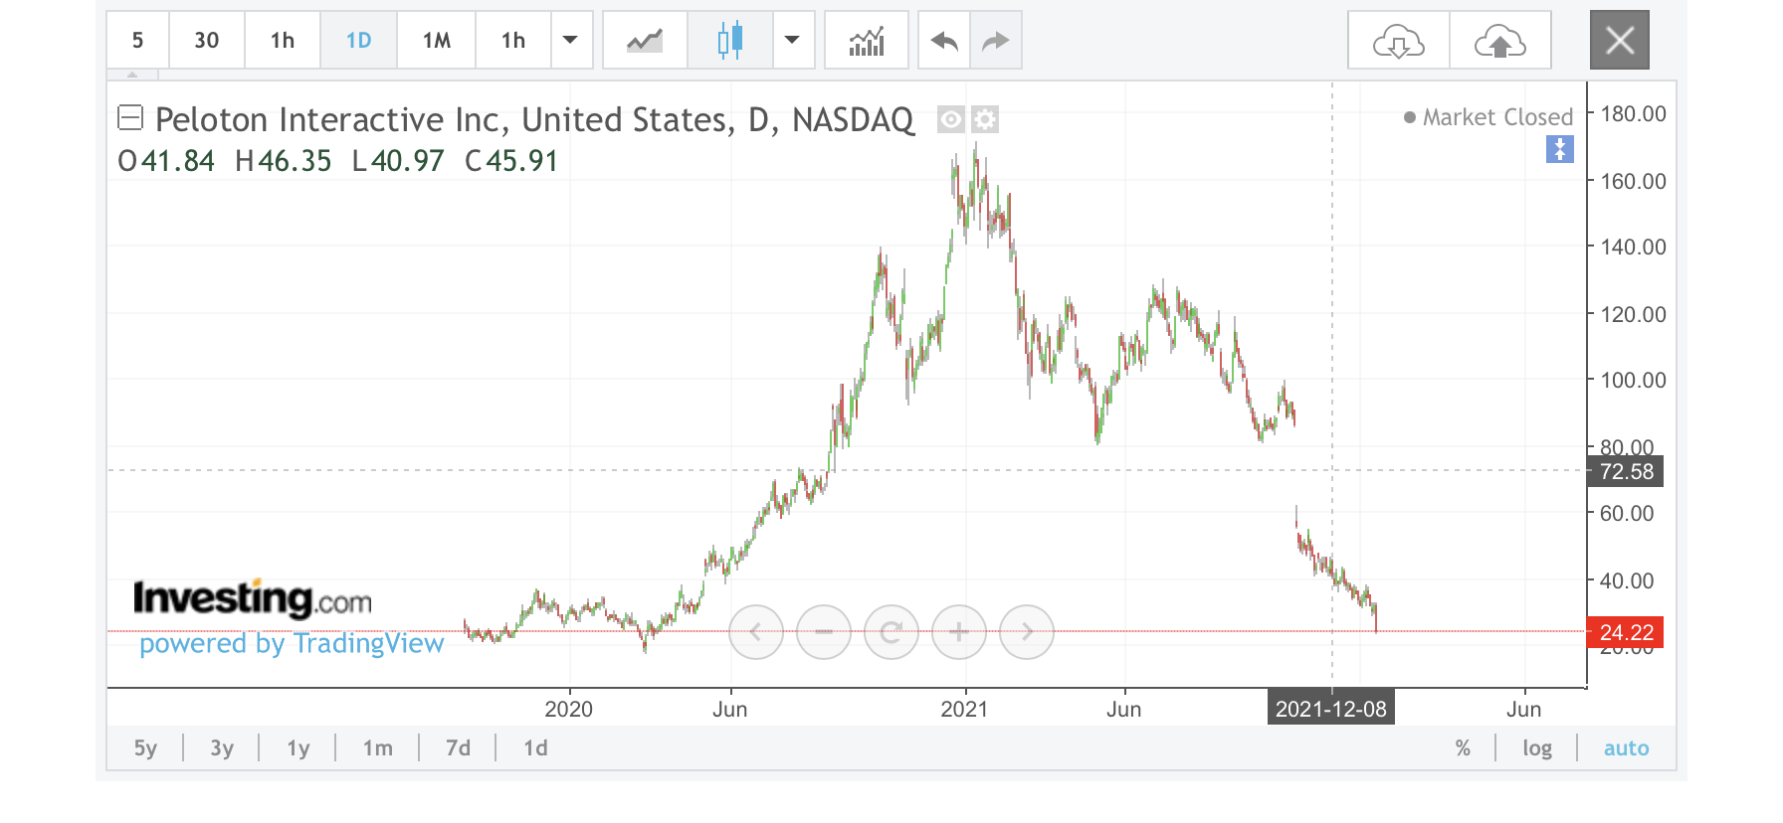This screenshot has width=1783, height=823.
Task: Click the 180.00 price axis label
Action: point(1633,114)
